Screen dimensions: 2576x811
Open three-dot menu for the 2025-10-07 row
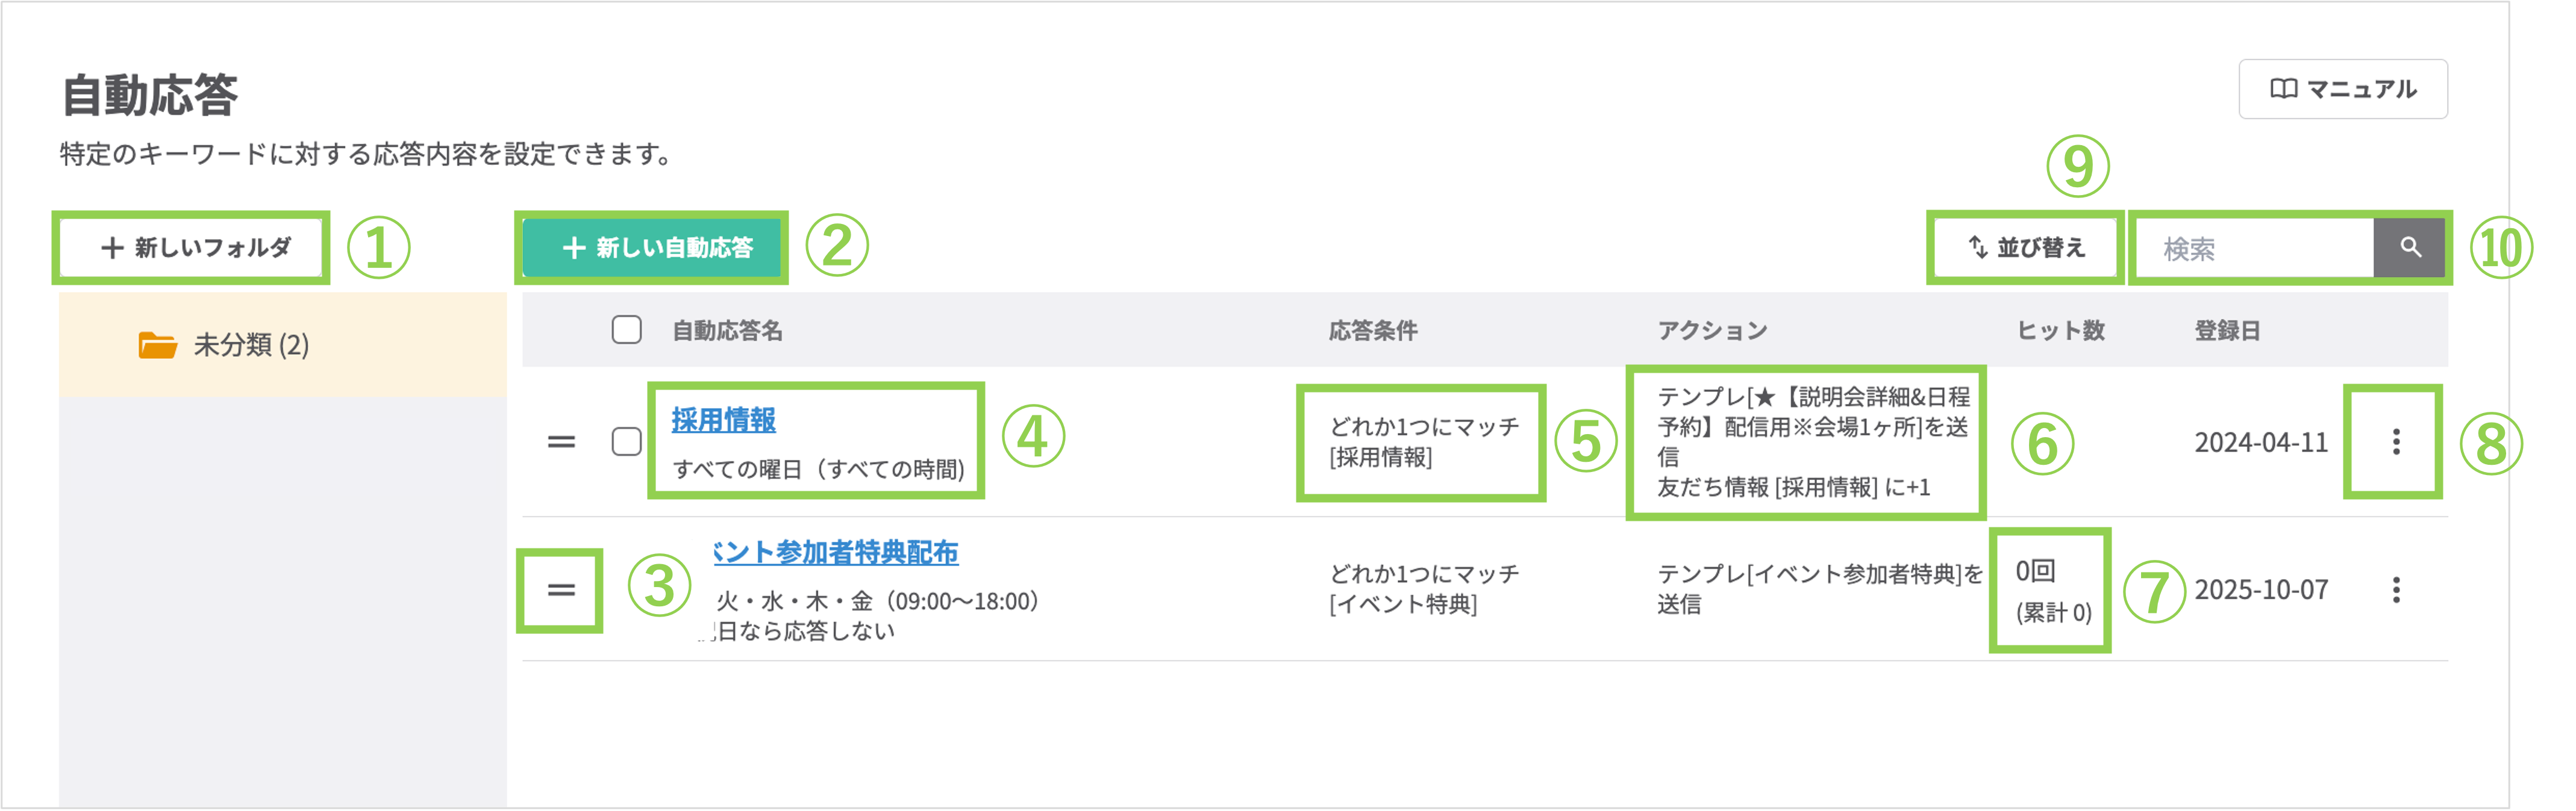(2396, 590)
